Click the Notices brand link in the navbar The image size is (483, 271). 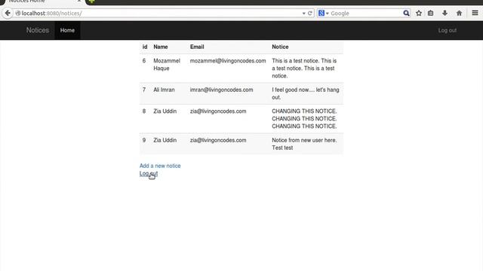tap(38, 30)
